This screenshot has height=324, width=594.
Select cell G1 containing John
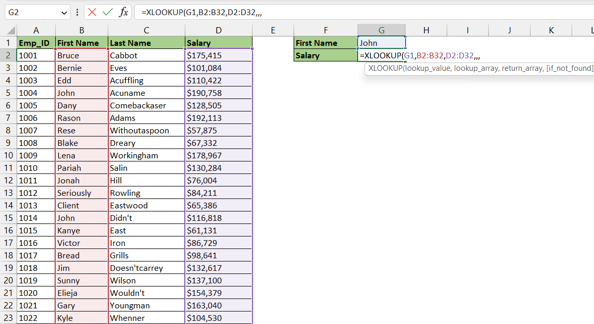(x=382, y=43)
